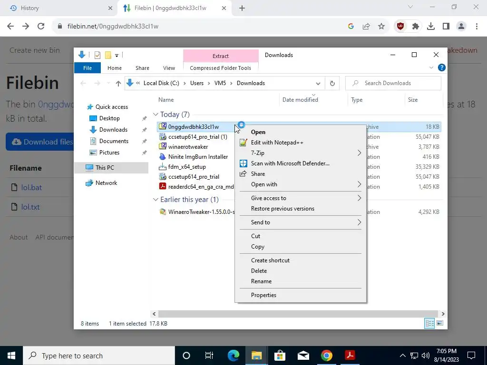The image size is (487, 365).
Task: Expand the Open with submenu
Action: [301, 184]
